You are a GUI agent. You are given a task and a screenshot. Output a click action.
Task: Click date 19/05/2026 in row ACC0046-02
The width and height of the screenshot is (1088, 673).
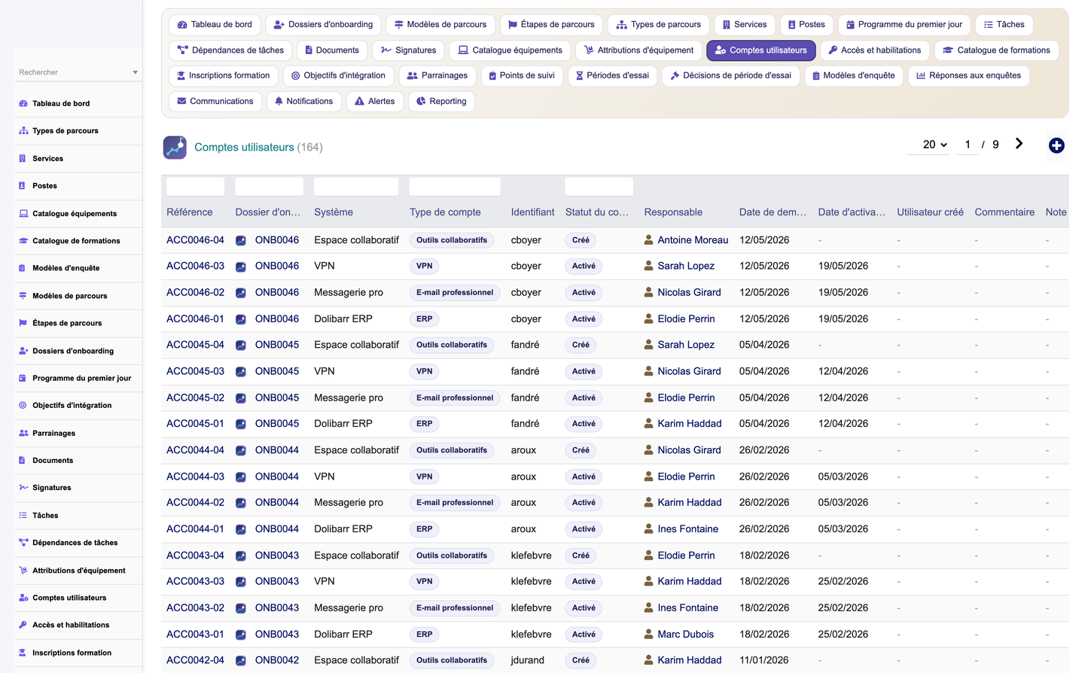pos(843,292)
